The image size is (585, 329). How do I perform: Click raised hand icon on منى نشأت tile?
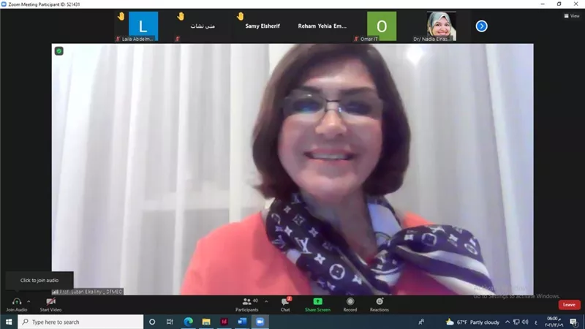pyautogui.click(x=181, y=16)
